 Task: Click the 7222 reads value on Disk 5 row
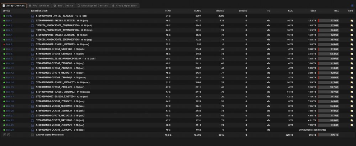pos(198,40)
